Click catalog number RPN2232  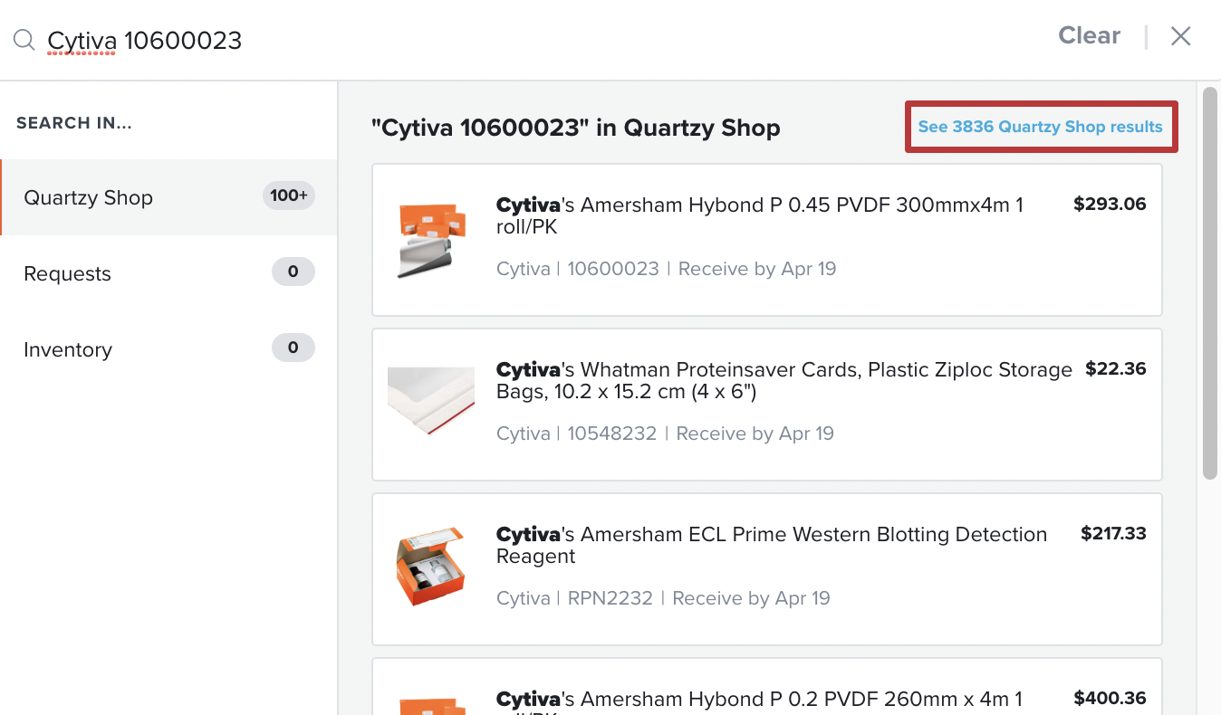(x=610, y=598)
